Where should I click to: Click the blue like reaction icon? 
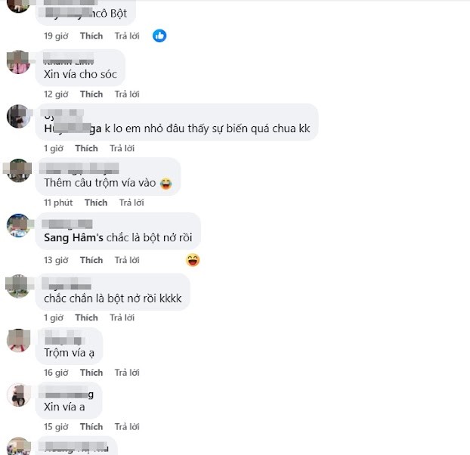click(159, 36)
